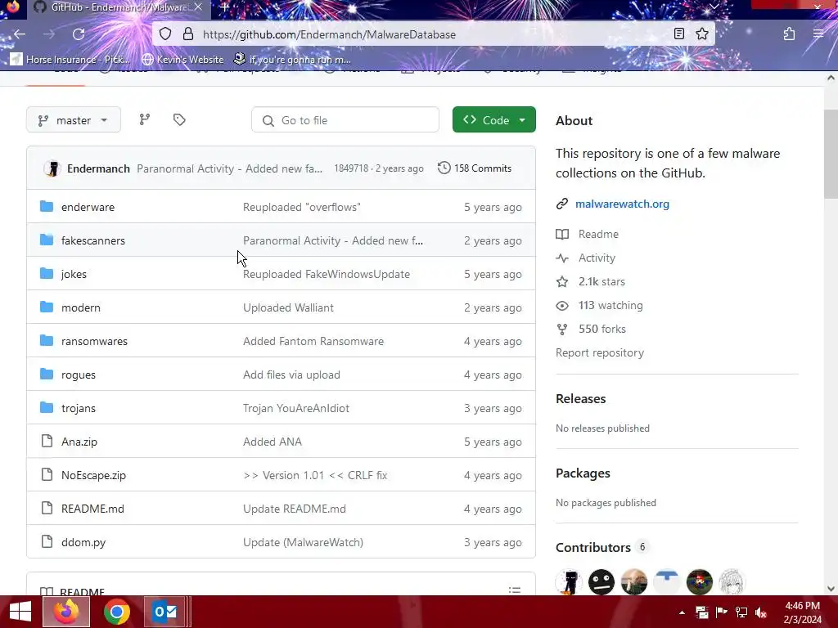Open the 158 Commits history link

(x=475, y=168)
